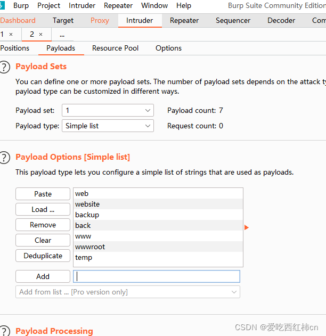Open the Options sub-tab
Screen dimensions: 326x336
pyautogui.click(x=168, y=48)
